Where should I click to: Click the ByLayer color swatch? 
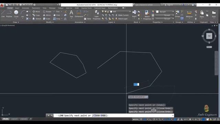tap(157, 12)
